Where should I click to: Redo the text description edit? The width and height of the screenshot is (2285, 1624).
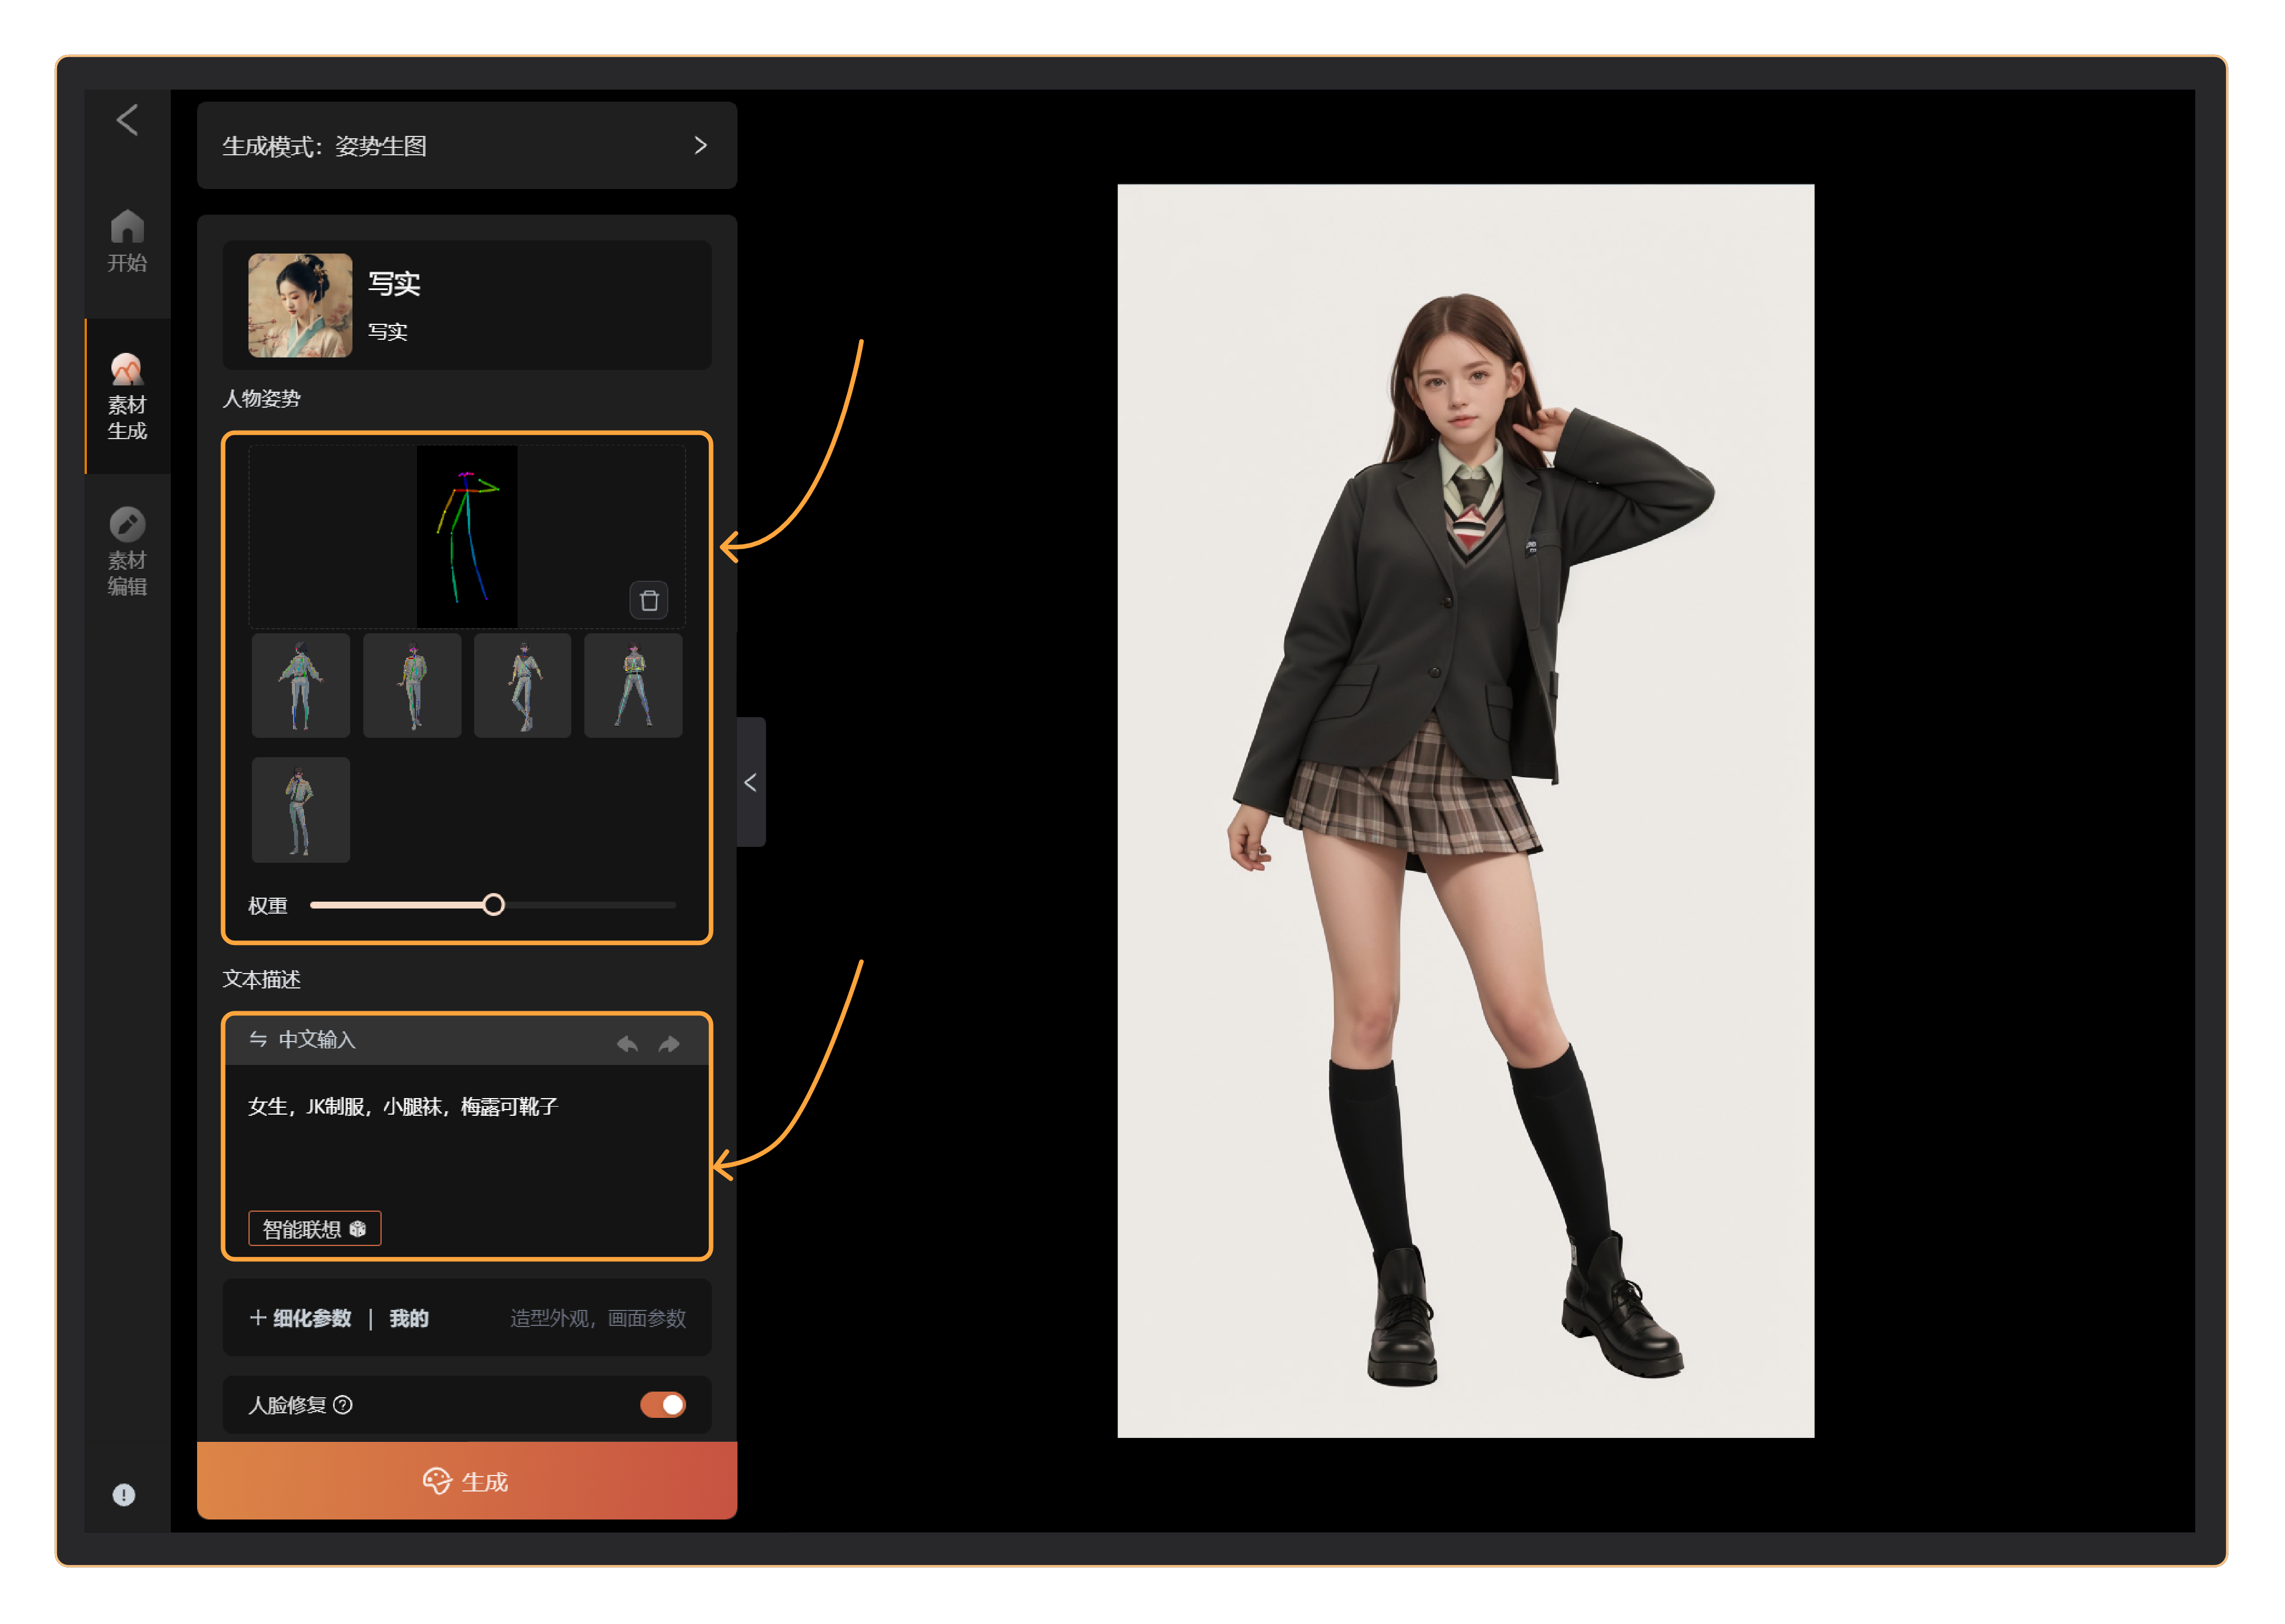tap(670, 1043)
